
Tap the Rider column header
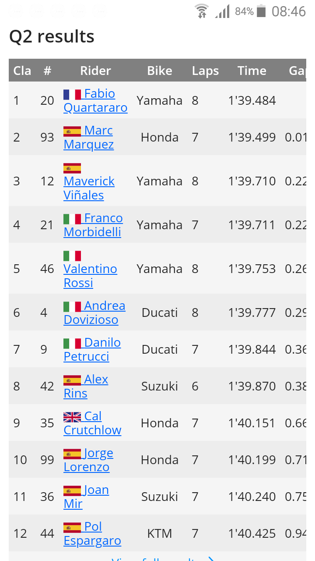[95, 71]
